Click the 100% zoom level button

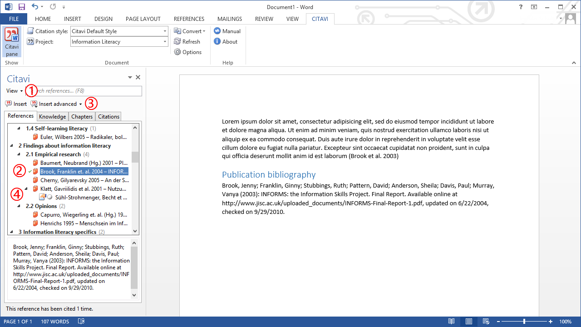click(x=565, y=322)
